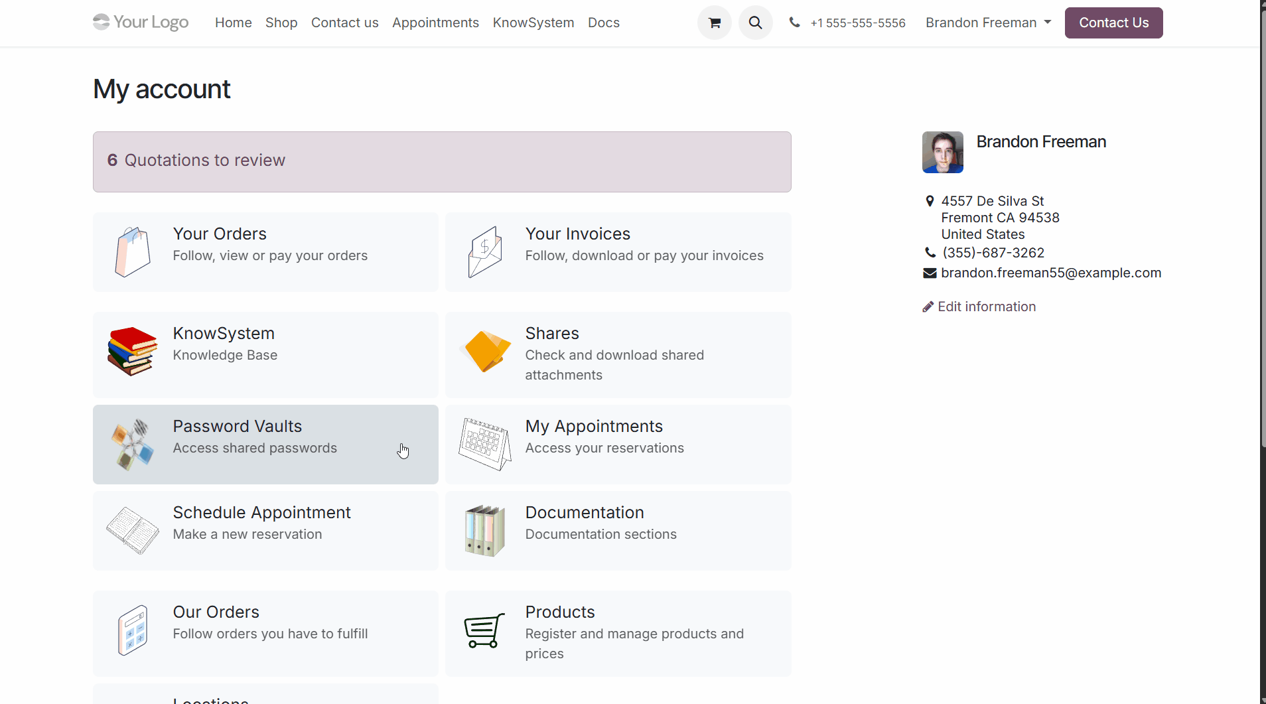Click the Your Invoices envelope icon
The width and height of the screenshot is (1266, 704).
485,252
